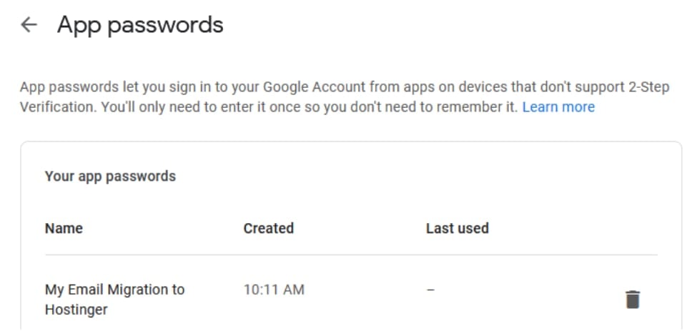Open the Learn more link

pos(558,107)
